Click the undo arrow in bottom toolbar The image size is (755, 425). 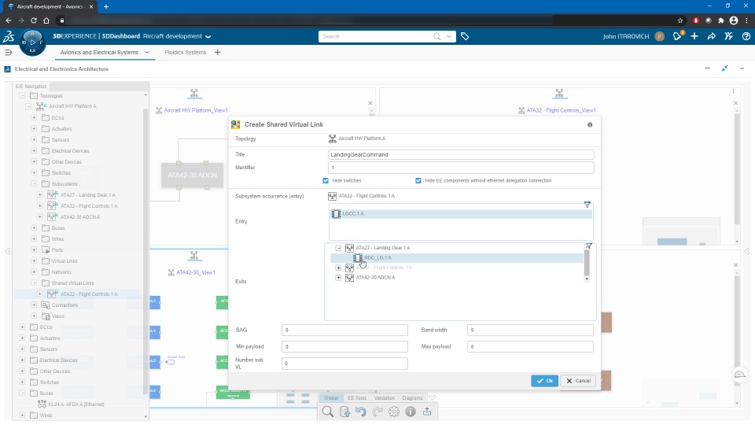[x=361, y=412]
